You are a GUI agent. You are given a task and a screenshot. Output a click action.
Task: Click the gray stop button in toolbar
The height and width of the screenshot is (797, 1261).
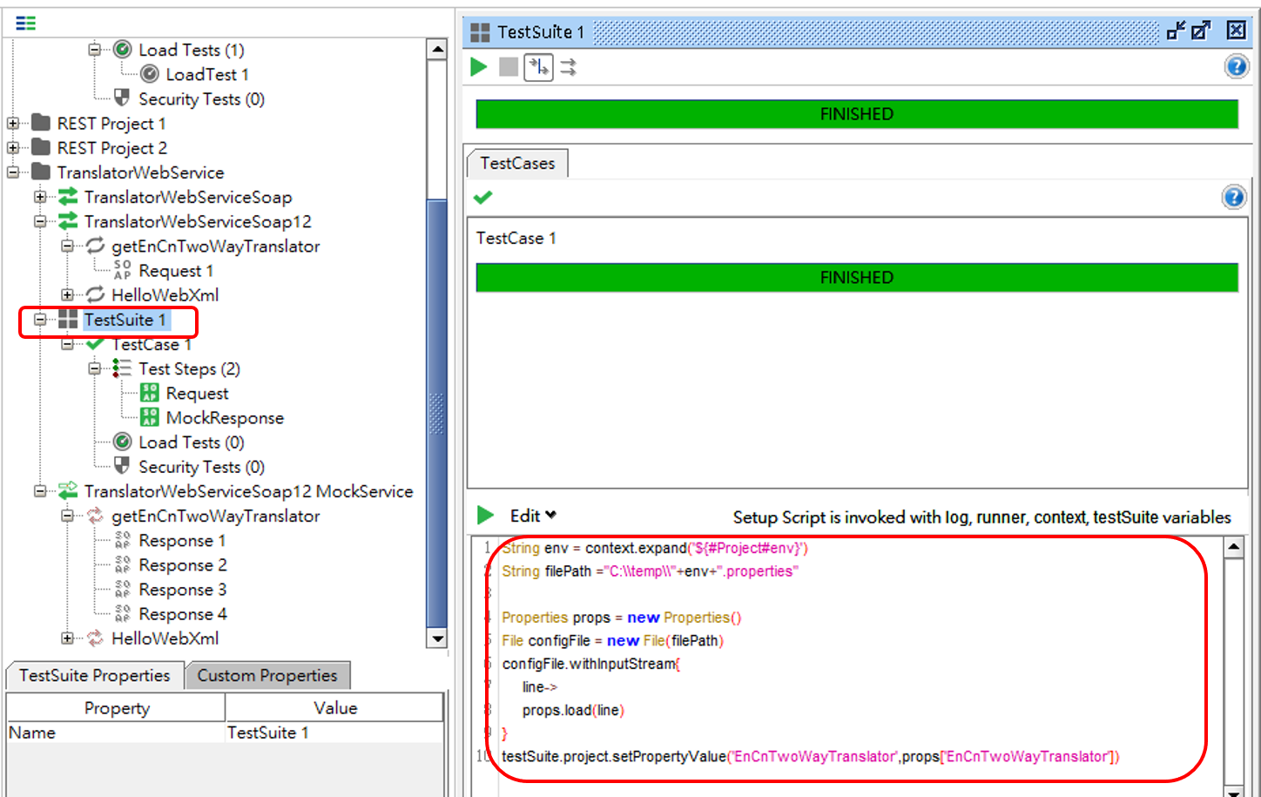click(x=509, y=67)
